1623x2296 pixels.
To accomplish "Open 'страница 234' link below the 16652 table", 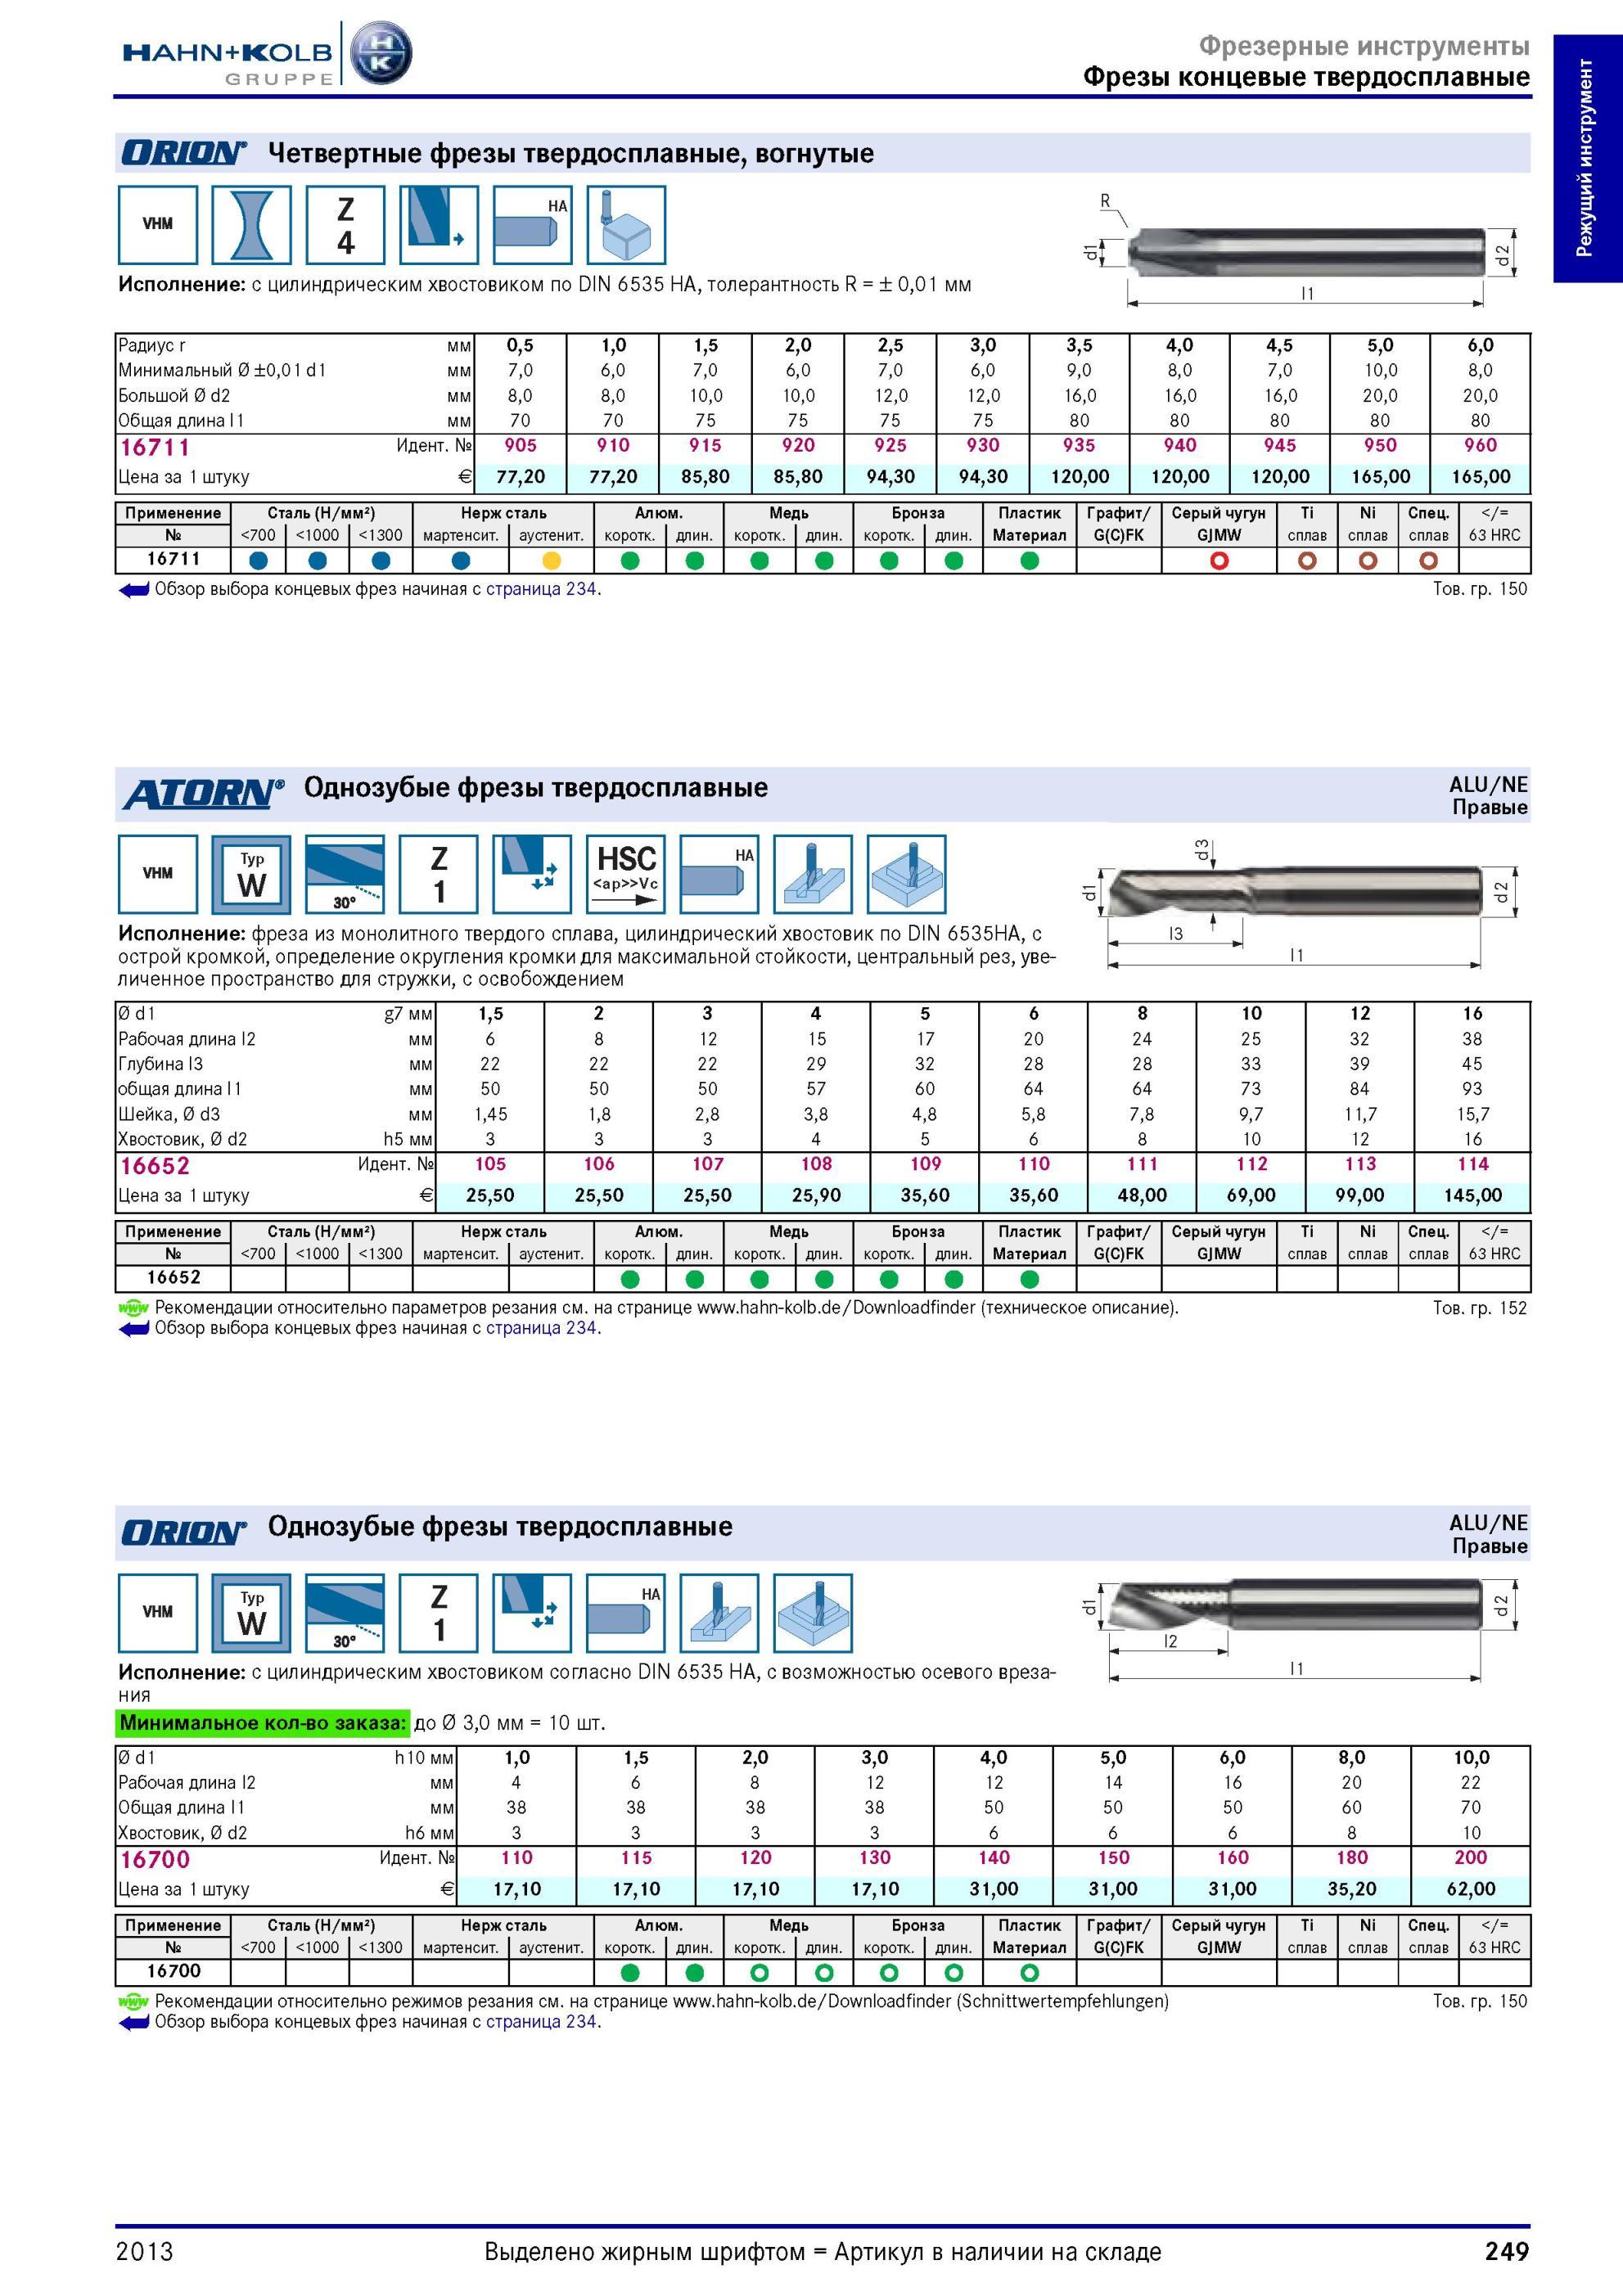I will pos(541,1328).
